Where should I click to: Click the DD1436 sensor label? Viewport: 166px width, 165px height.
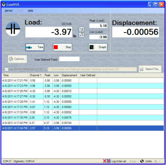coord(67,24)
